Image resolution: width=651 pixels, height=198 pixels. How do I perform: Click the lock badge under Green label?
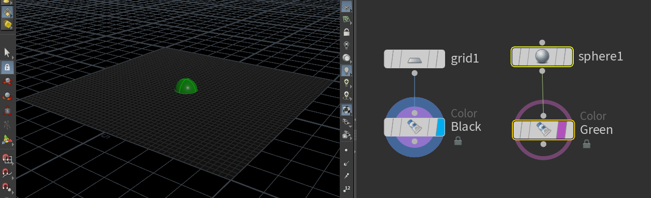click(586, 144)
